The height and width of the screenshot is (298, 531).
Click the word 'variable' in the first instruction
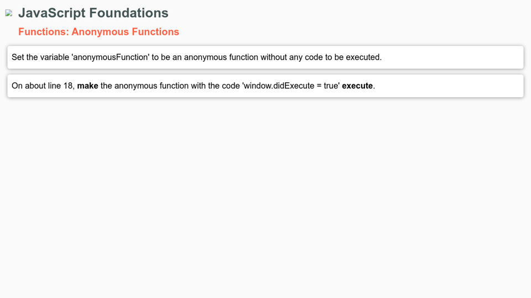[55, 57]
